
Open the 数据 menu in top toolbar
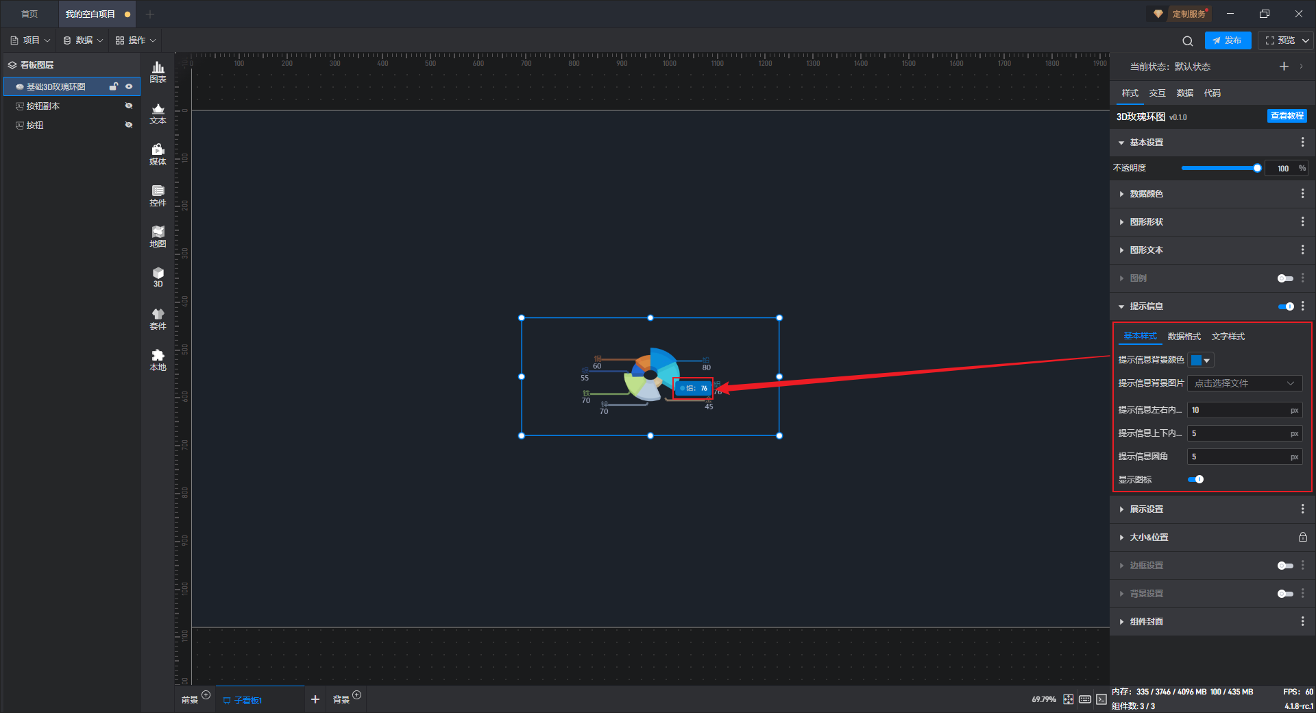coord(83,40)
